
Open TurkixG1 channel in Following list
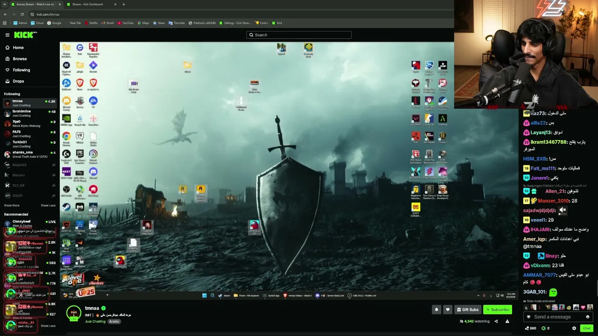[30, 144]
